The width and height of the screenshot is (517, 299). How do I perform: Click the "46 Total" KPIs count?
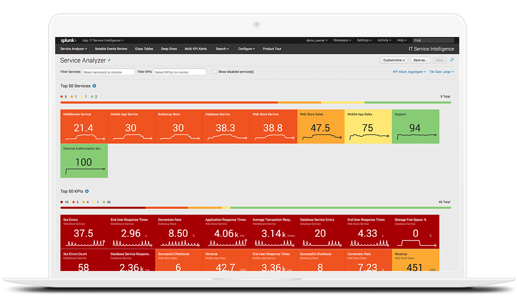coord(445,202)
